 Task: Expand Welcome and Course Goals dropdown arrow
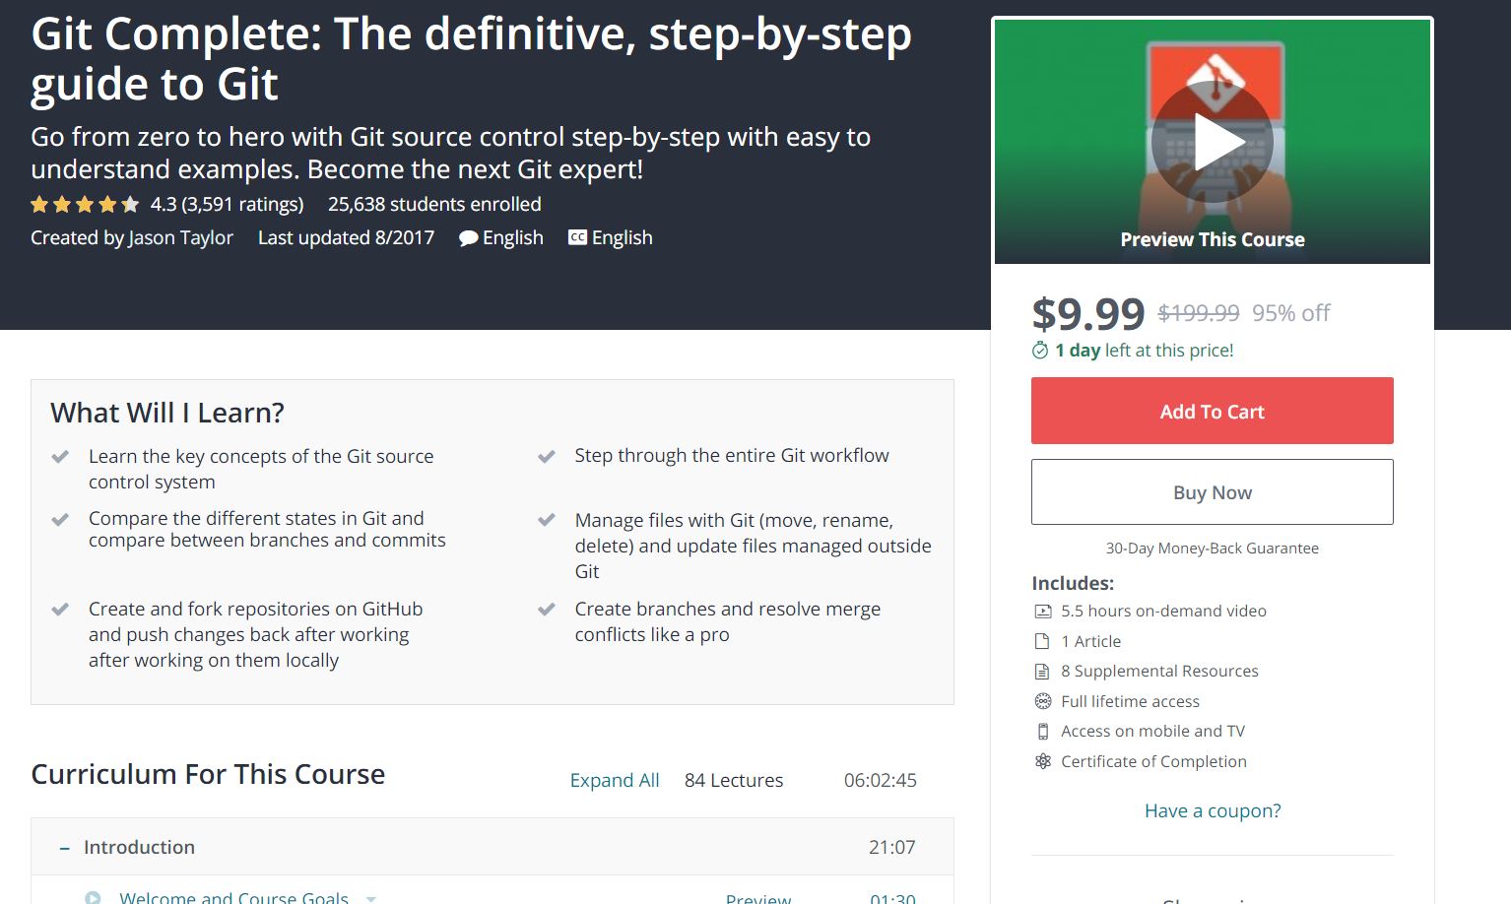pyautogui.click(x=371, y=898)
